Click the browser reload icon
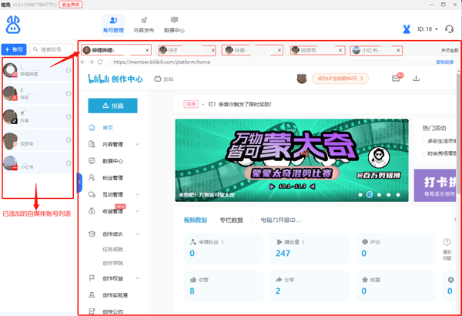Viewport: 462px width, 316px height. pyautogui.click(x=100, y=62)
